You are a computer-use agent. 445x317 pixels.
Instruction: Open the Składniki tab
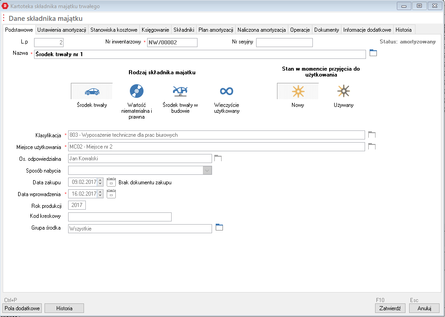click(x=183, y=30)
